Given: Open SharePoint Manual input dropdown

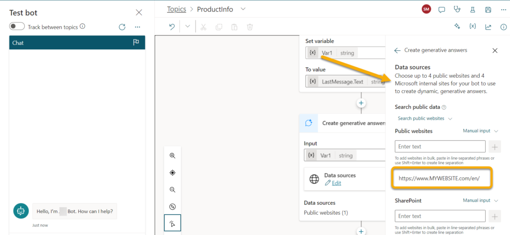Looking at the screenshot, I should (481, 201).
